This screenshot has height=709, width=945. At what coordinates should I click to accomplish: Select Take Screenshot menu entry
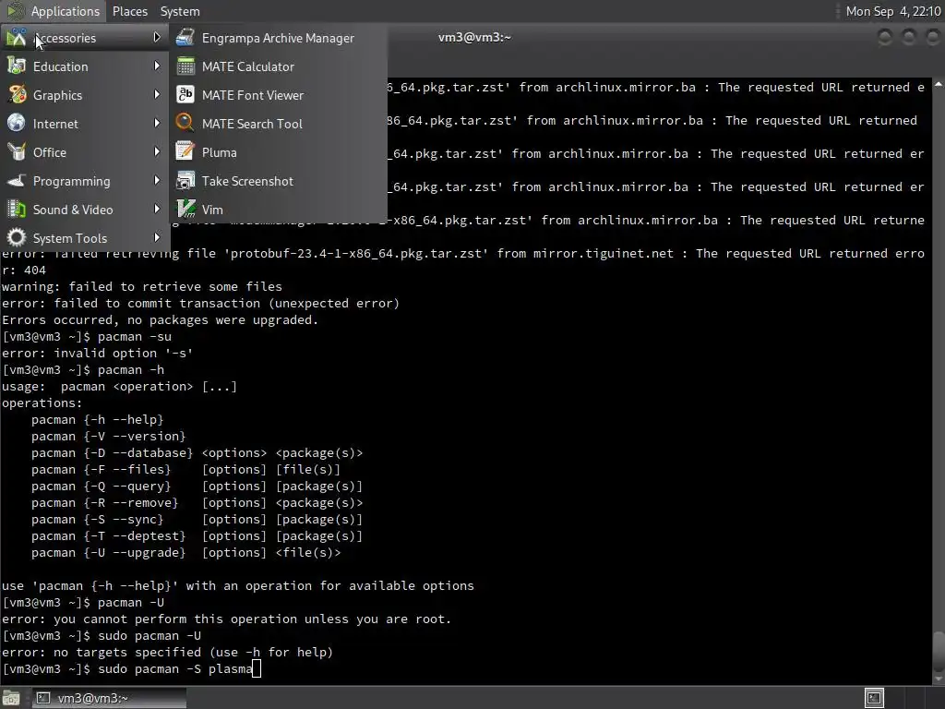[x=278, y=181]
